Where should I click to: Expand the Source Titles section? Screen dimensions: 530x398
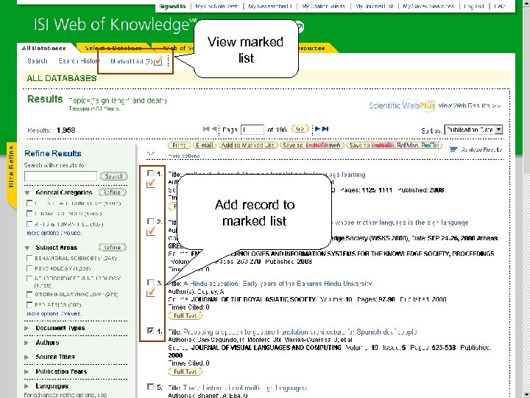coord(26,357)
